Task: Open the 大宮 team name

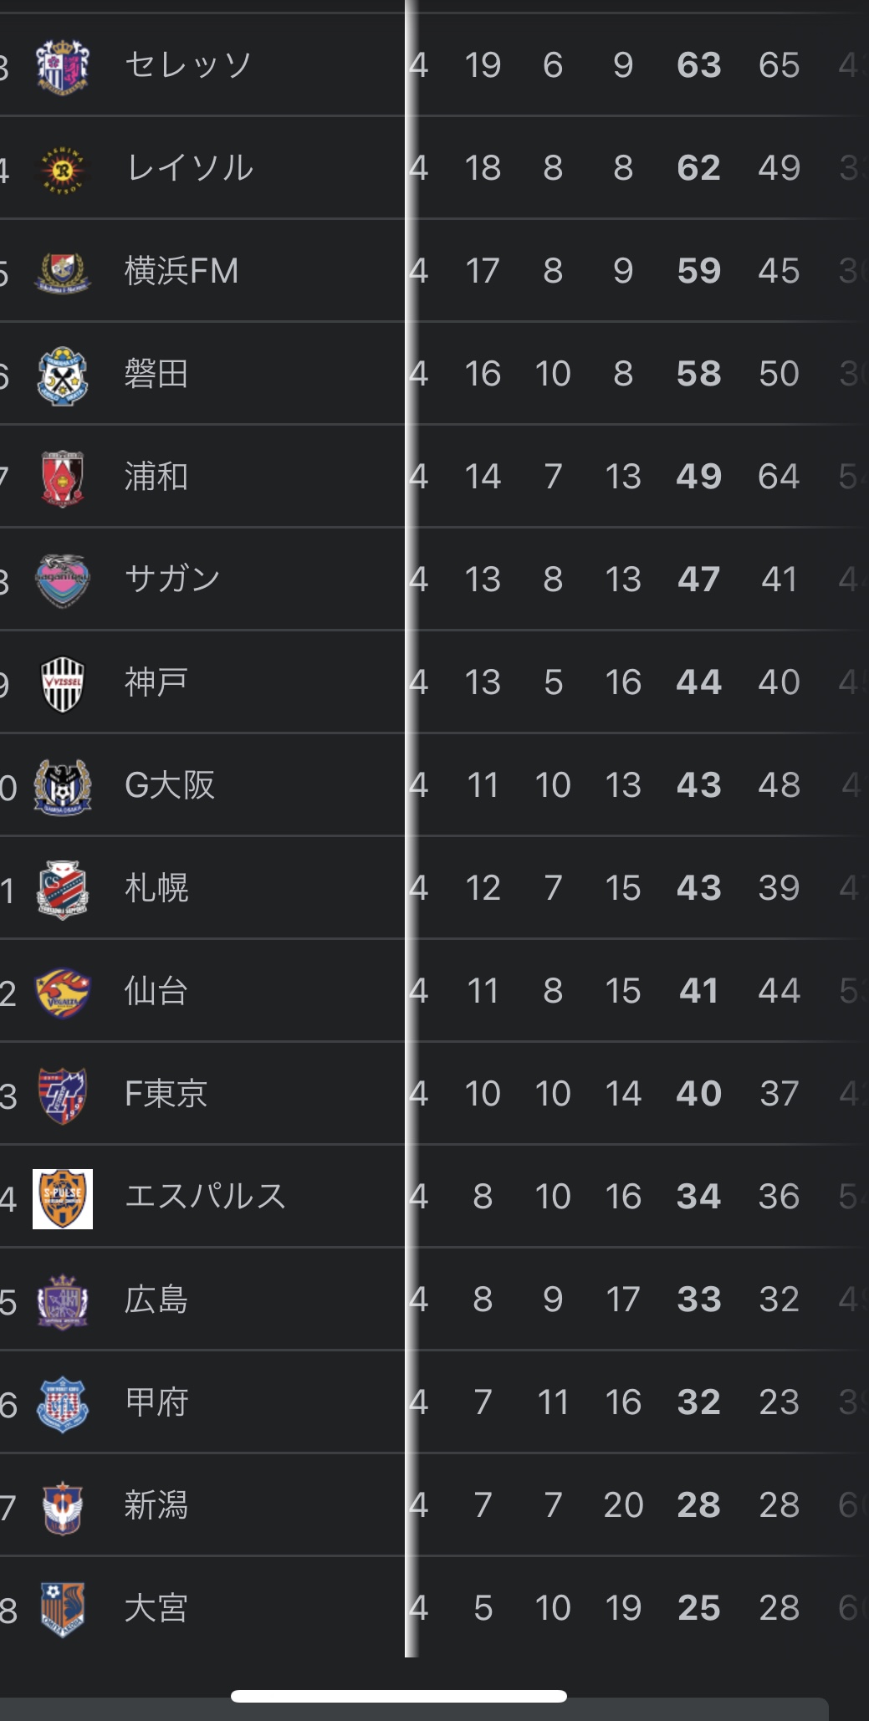Action: (x=156, y=1608)
